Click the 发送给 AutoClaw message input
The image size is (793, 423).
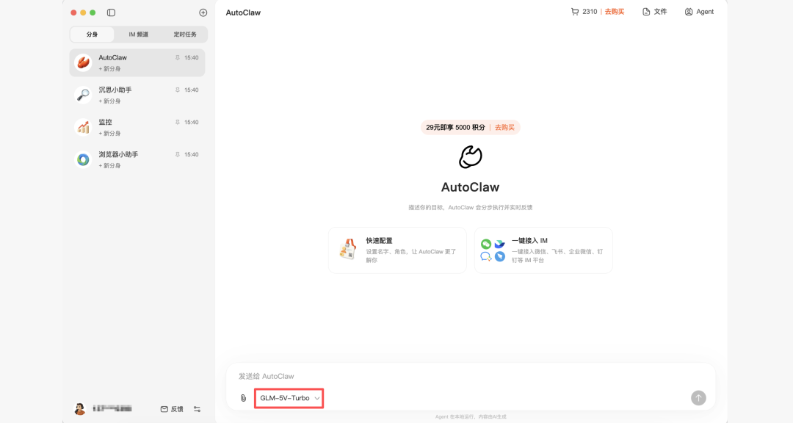click(x=470, y=376)
